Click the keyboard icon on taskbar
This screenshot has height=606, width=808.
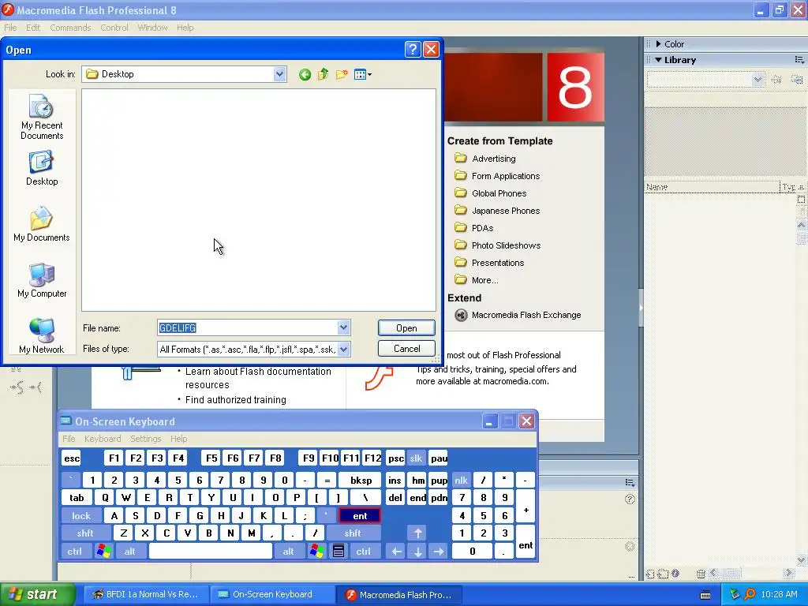point(705,595)
